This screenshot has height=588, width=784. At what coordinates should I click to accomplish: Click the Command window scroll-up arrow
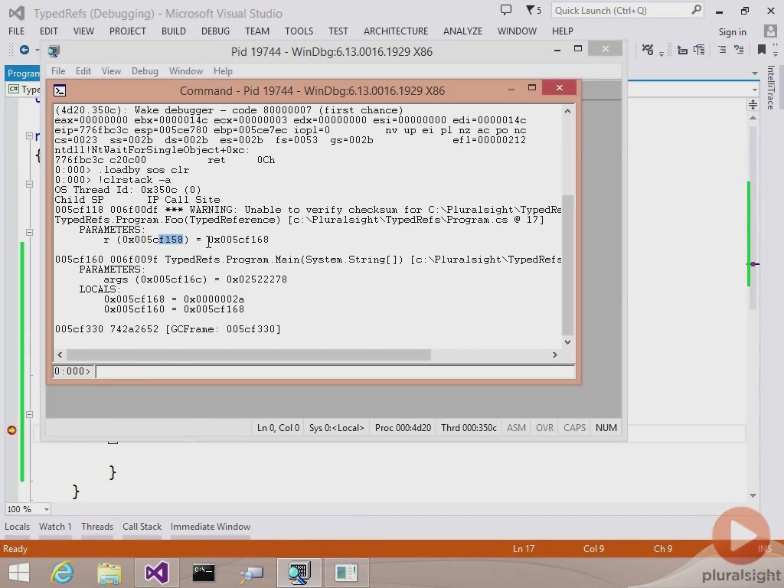567,111
